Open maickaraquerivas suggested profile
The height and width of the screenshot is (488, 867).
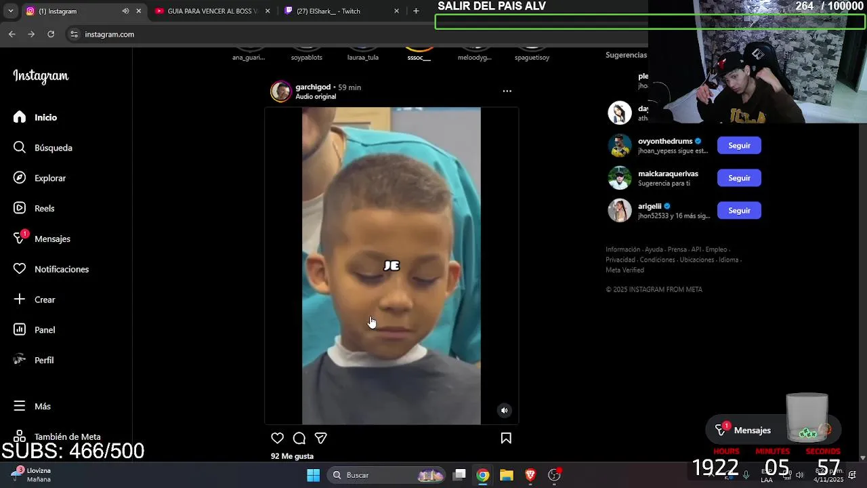coord(668,174)
